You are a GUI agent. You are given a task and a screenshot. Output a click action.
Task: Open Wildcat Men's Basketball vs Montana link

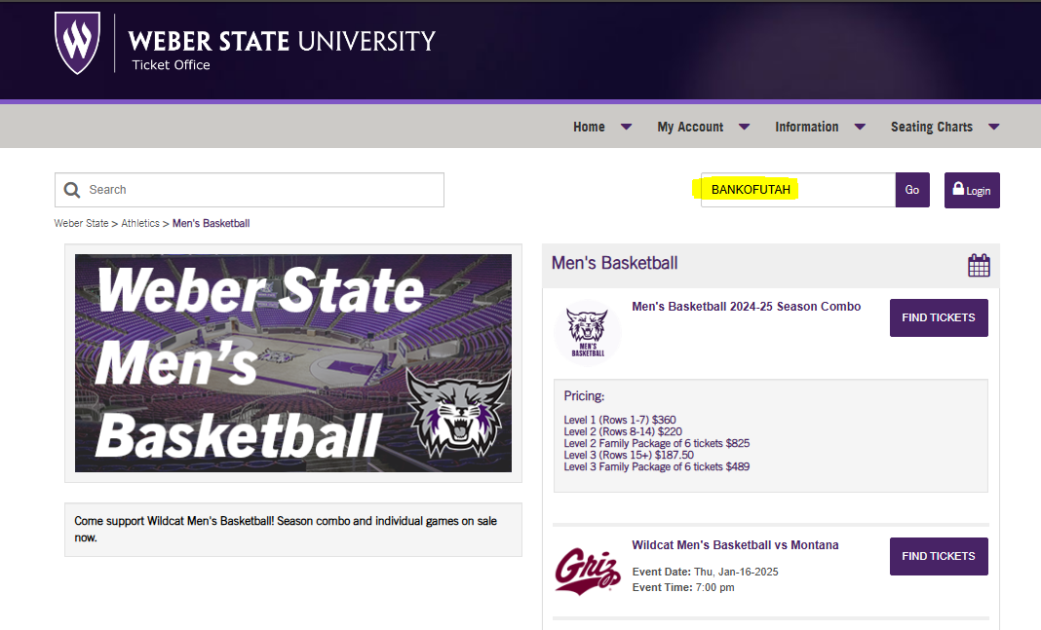click(735, 545)
